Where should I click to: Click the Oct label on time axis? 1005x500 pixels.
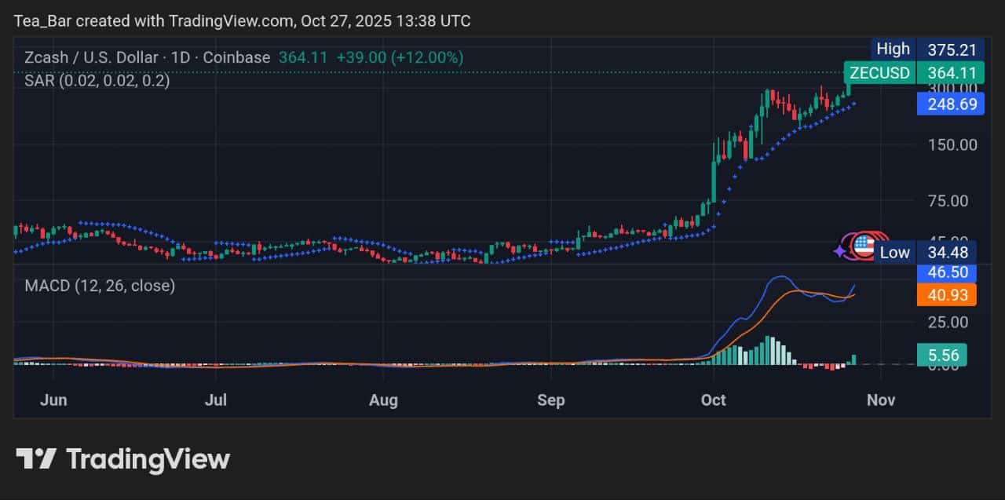pyautogui.click(x=714, y=400)
